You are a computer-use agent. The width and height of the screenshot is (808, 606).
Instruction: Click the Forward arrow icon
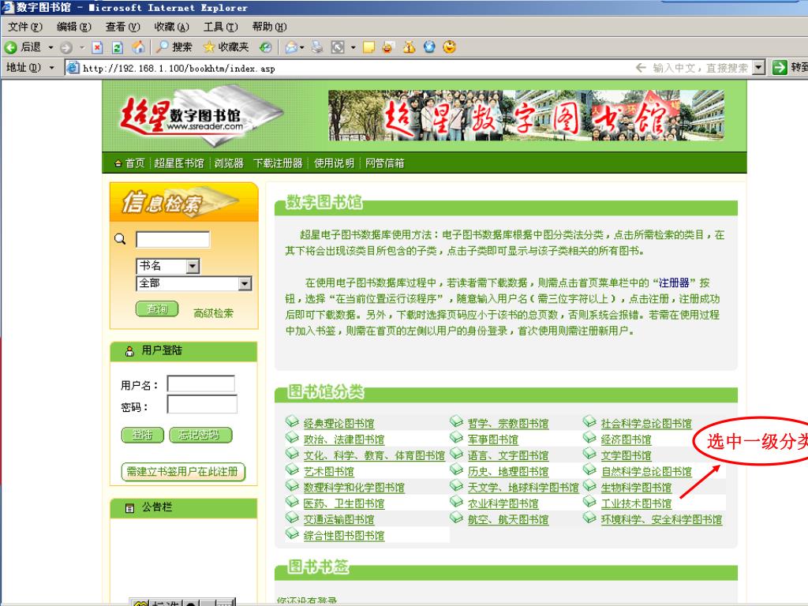tap(66, 47)
